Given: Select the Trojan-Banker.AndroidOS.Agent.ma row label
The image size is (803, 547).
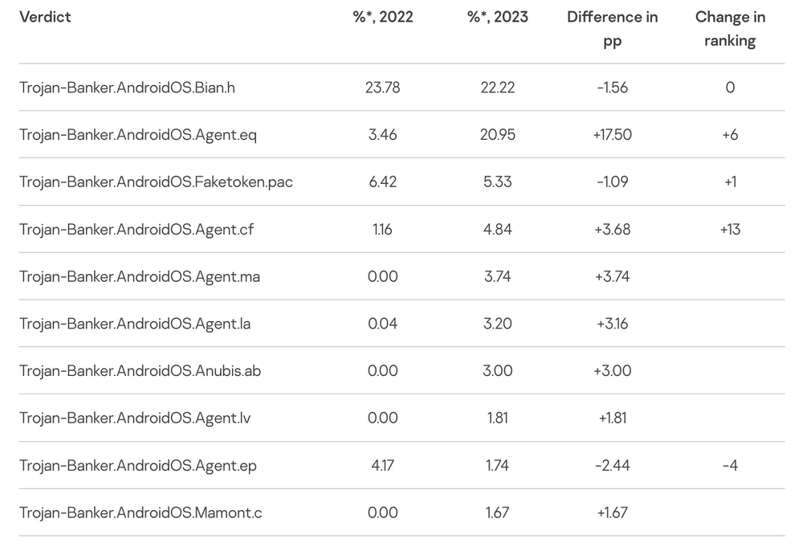Looking at the screenshot, I should [x=140, y=276].
